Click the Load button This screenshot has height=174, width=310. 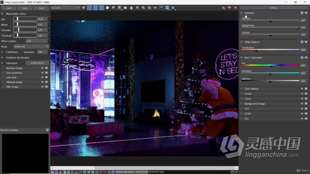coord(25,8)
